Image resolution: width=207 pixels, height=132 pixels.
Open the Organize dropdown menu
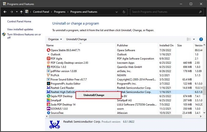(x=55, y=39)
